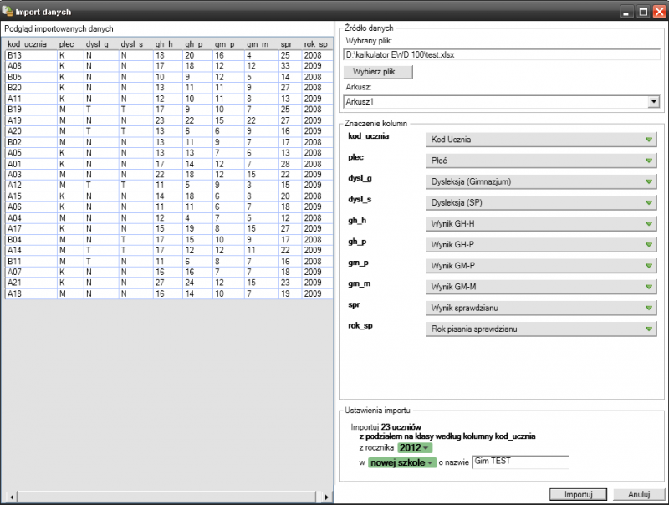Image resolution: width=669 pixels, height=505 pixels.
Task: Expand the Wynik GM-P dropdown
Action: tap(540, 266)
